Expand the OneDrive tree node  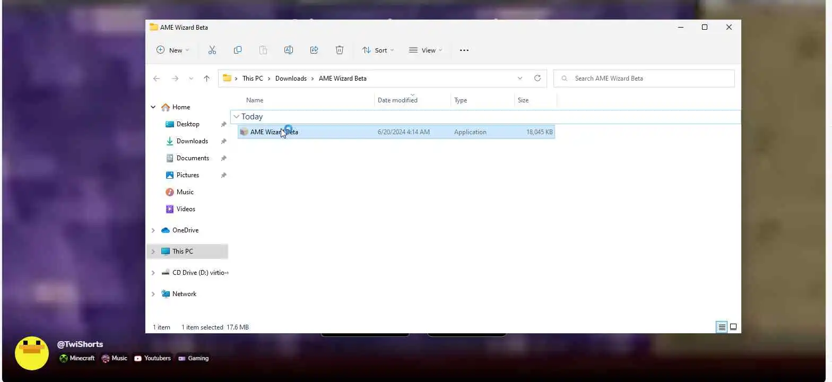153,230
